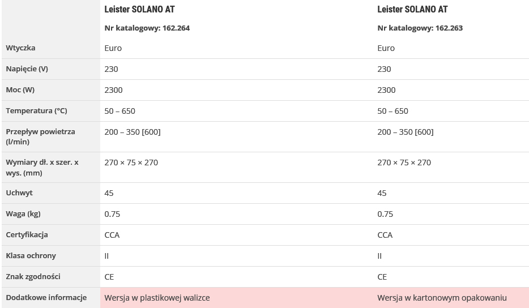The height and width of the screenshot is (308, 529).
Task: Click the Znak zgodności row label
Action: [33, 277]
